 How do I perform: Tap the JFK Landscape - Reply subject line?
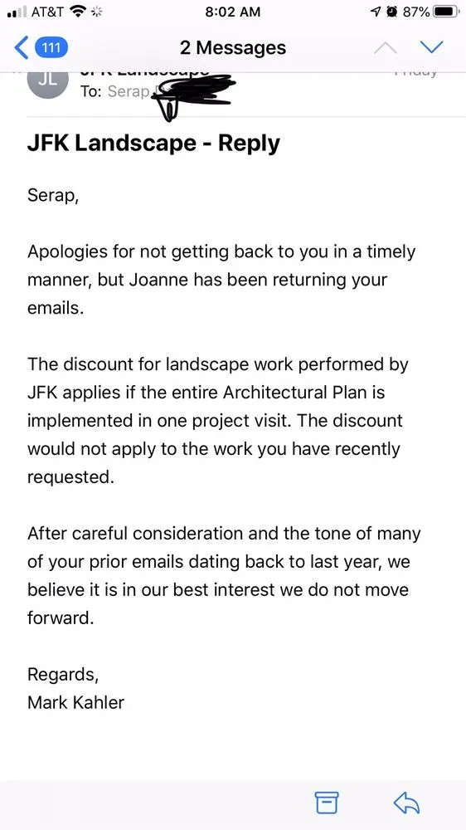click(153, 144)
